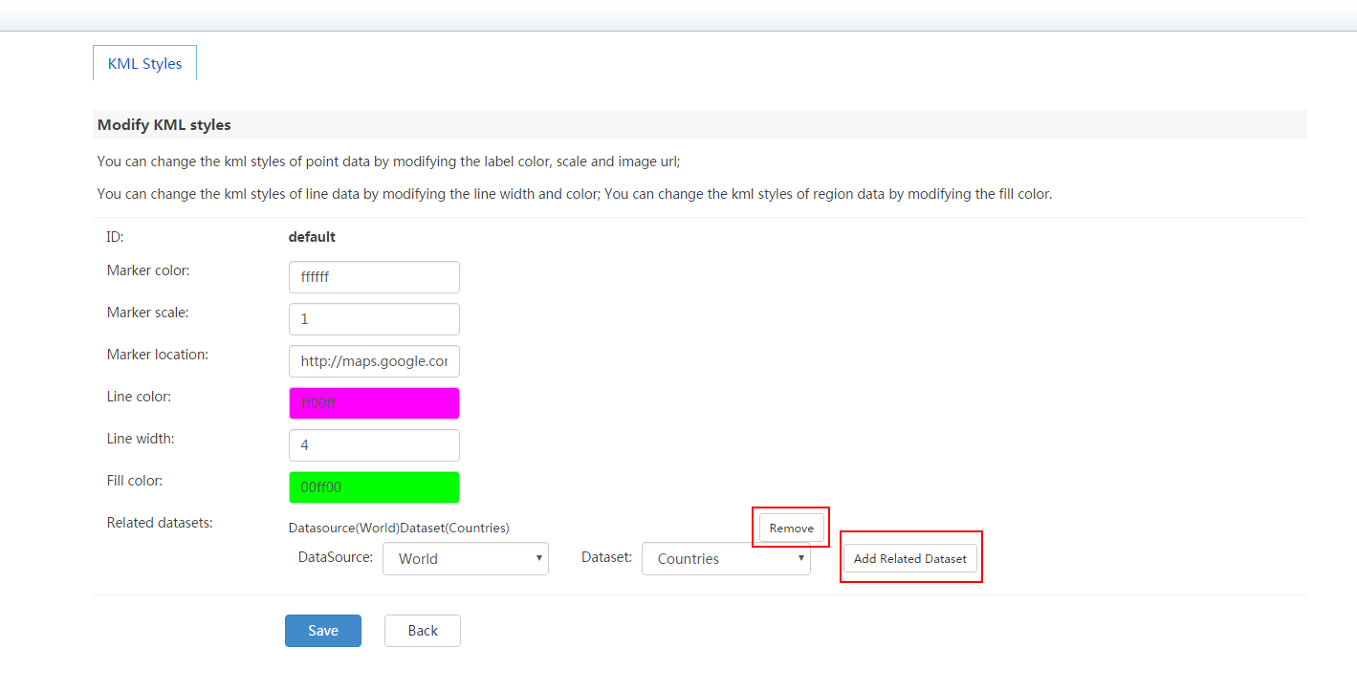Click the Fill color label
This screenshot has width=1357, height=691.
135,481
